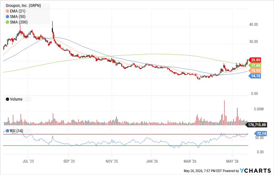This screenshot has height=175, width=274.
Task: Click the EMA (21) orange legend dot
Action: (x=7, y=11)
